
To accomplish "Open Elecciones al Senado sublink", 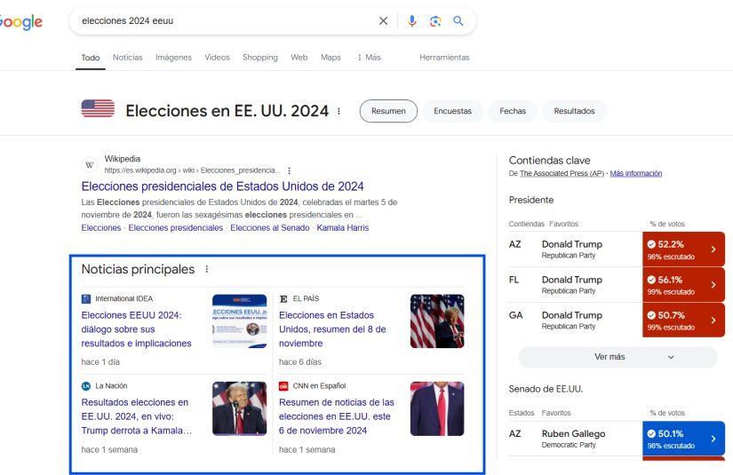I will [x=270, y=228].
